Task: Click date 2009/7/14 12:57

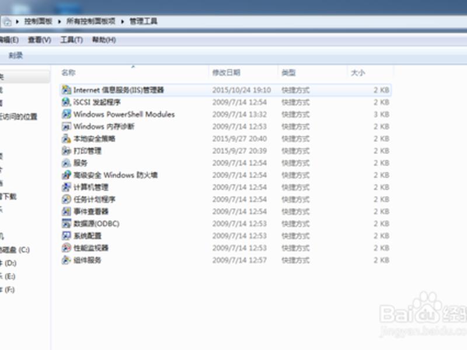Action: coord(239,260)
